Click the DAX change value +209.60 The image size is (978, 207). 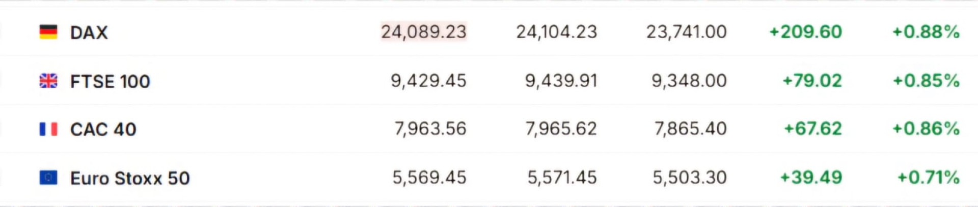[805, 32]
